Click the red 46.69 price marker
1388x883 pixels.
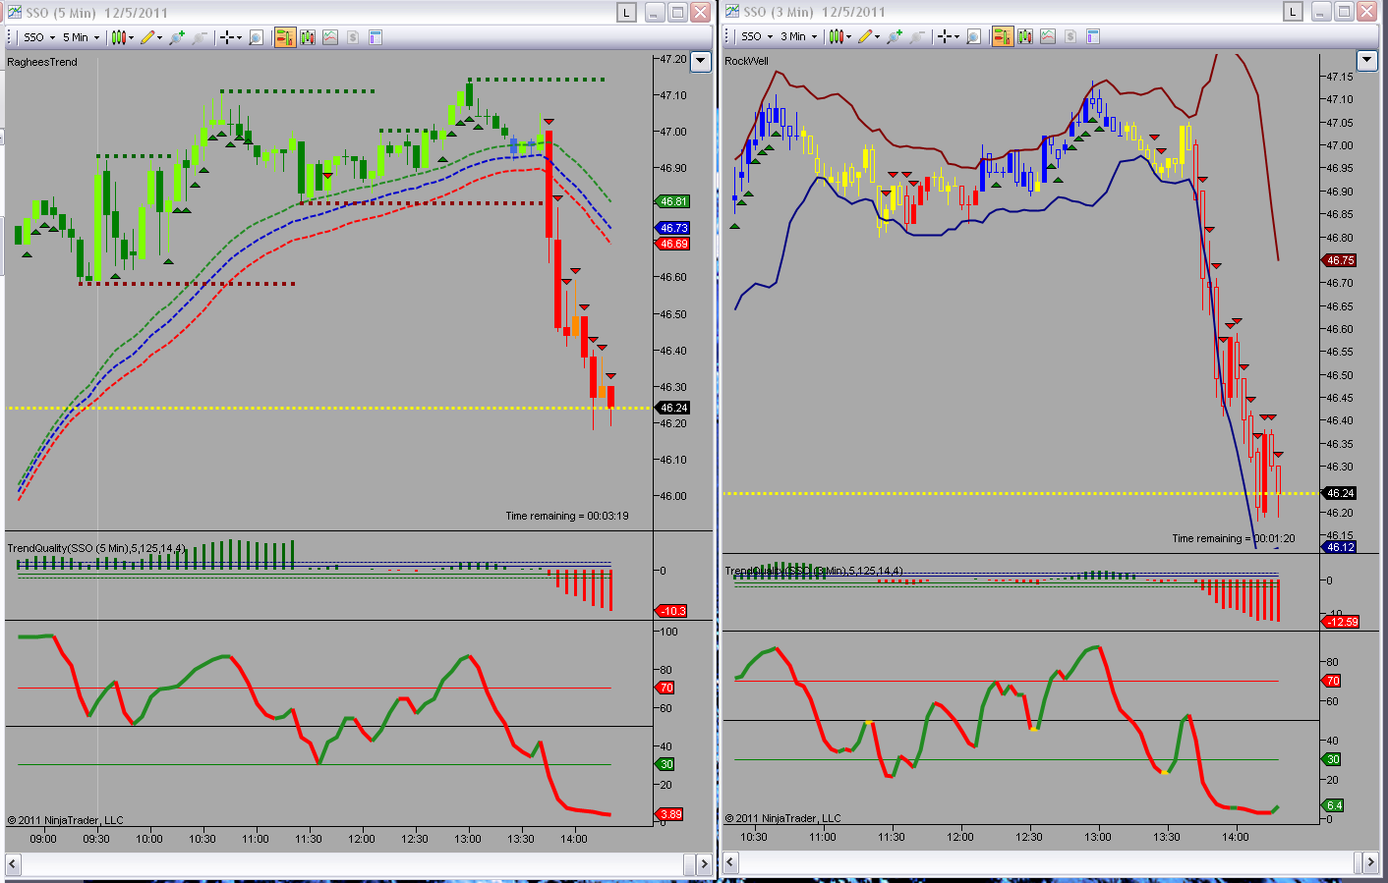[673, 244]
